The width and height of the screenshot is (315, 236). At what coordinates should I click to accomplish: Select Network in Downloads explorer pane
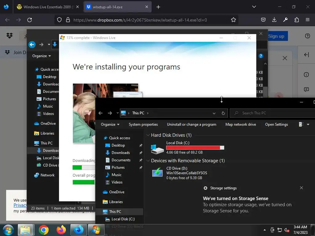pyautogui.click(x=47, y=175)
